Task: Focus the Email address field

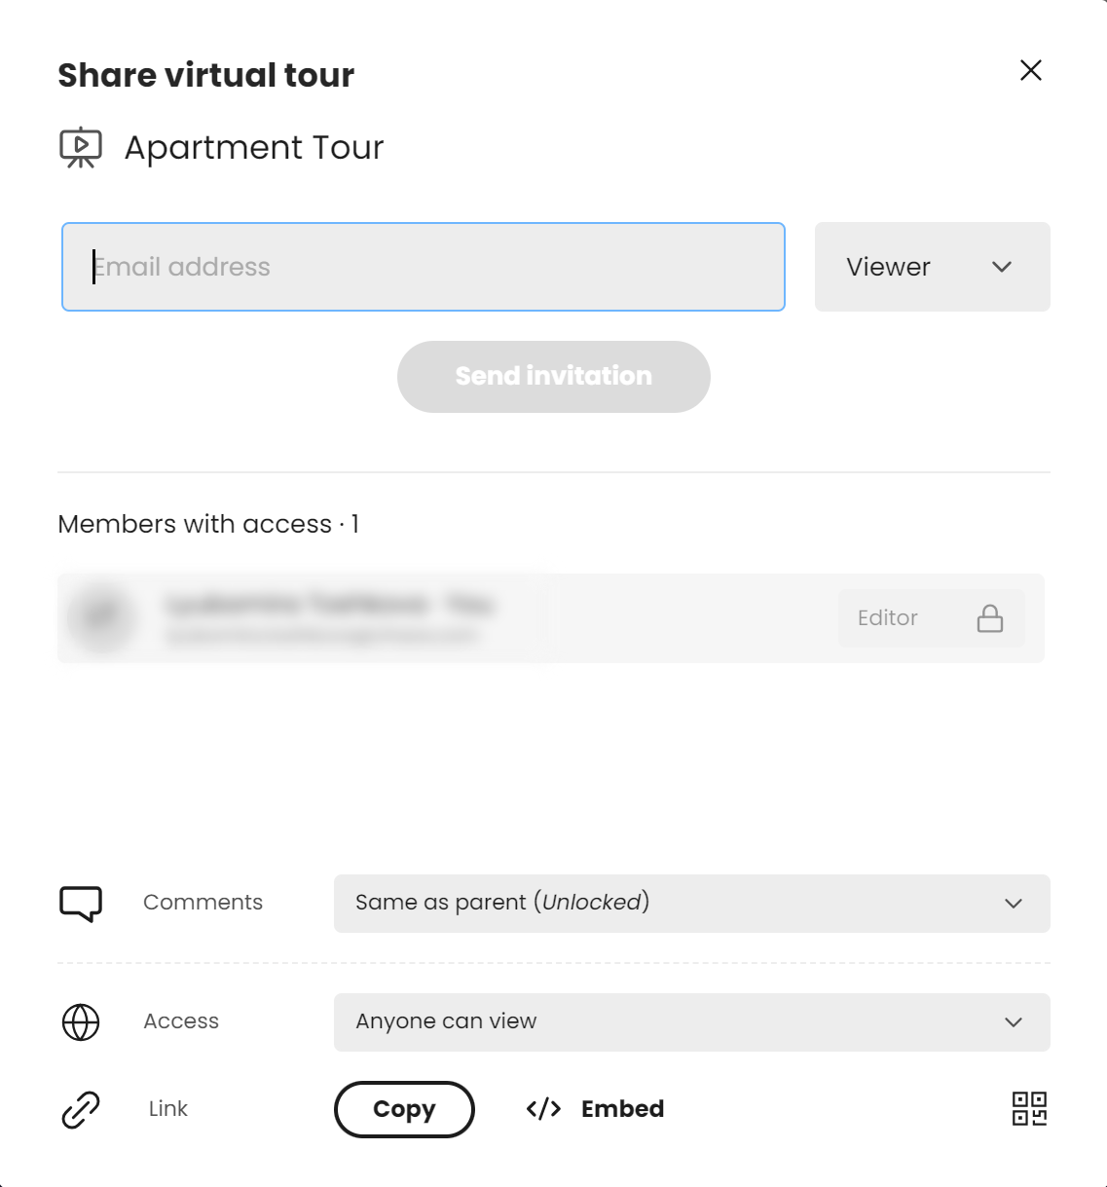Action: (424, 267)
